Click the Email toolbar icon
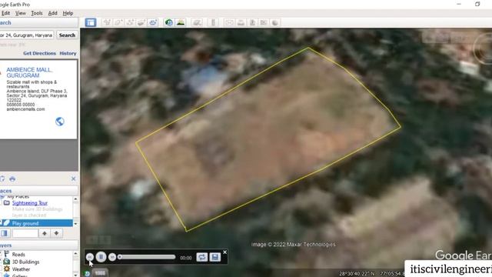492x277 pixels. 229,22
